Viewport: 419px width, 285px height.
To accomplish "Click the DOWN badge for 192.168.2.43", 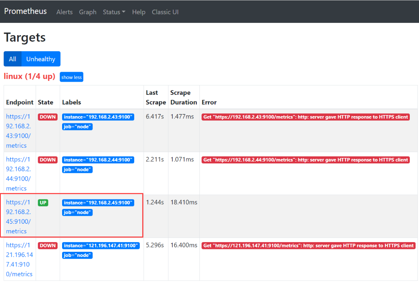I will pyautogui.click(x=47, y=117).
